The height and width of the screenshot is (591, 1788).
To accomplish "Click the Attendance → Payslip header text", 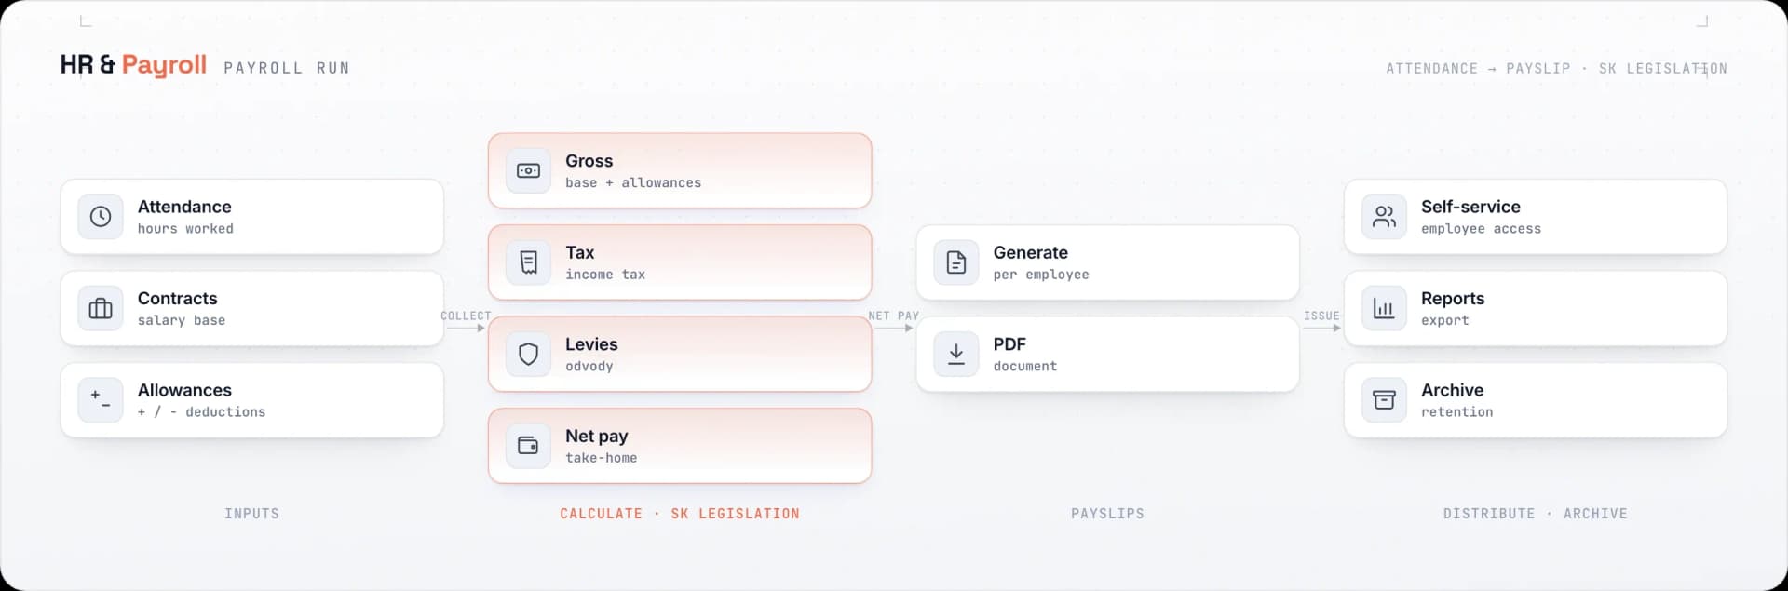I will [x=1478, y=69].
